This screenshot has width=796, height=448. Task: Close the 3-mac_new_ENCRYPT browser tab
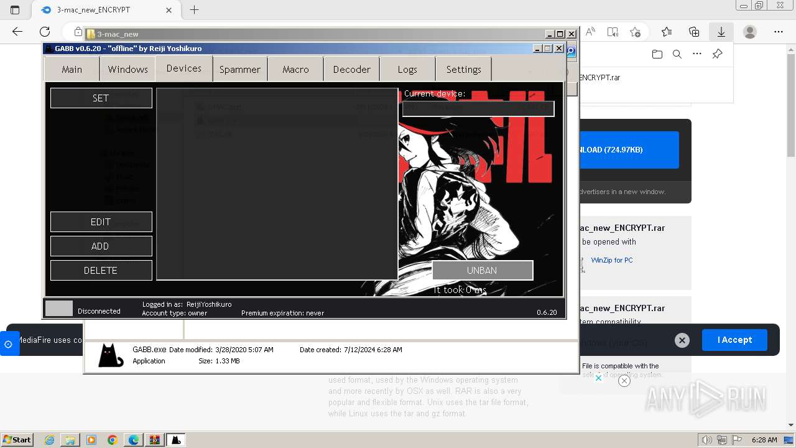tap(169, 10)
